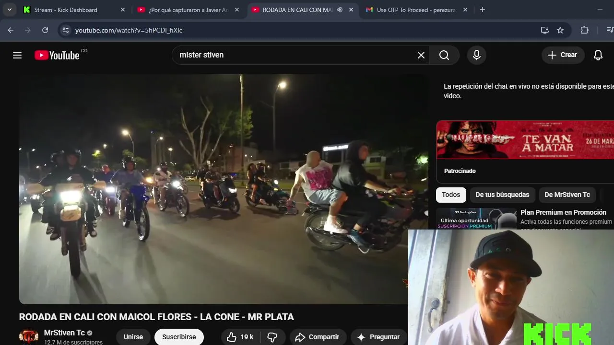Select the De tus búsquedas filter chip
This screenshot has width=614, height=345.
click(x=502, y=195)
